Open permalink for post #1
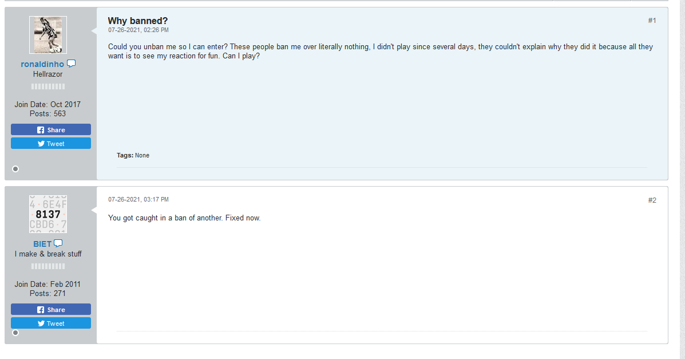Viewport: 685px width, 359px height. [x=652, y=21]
